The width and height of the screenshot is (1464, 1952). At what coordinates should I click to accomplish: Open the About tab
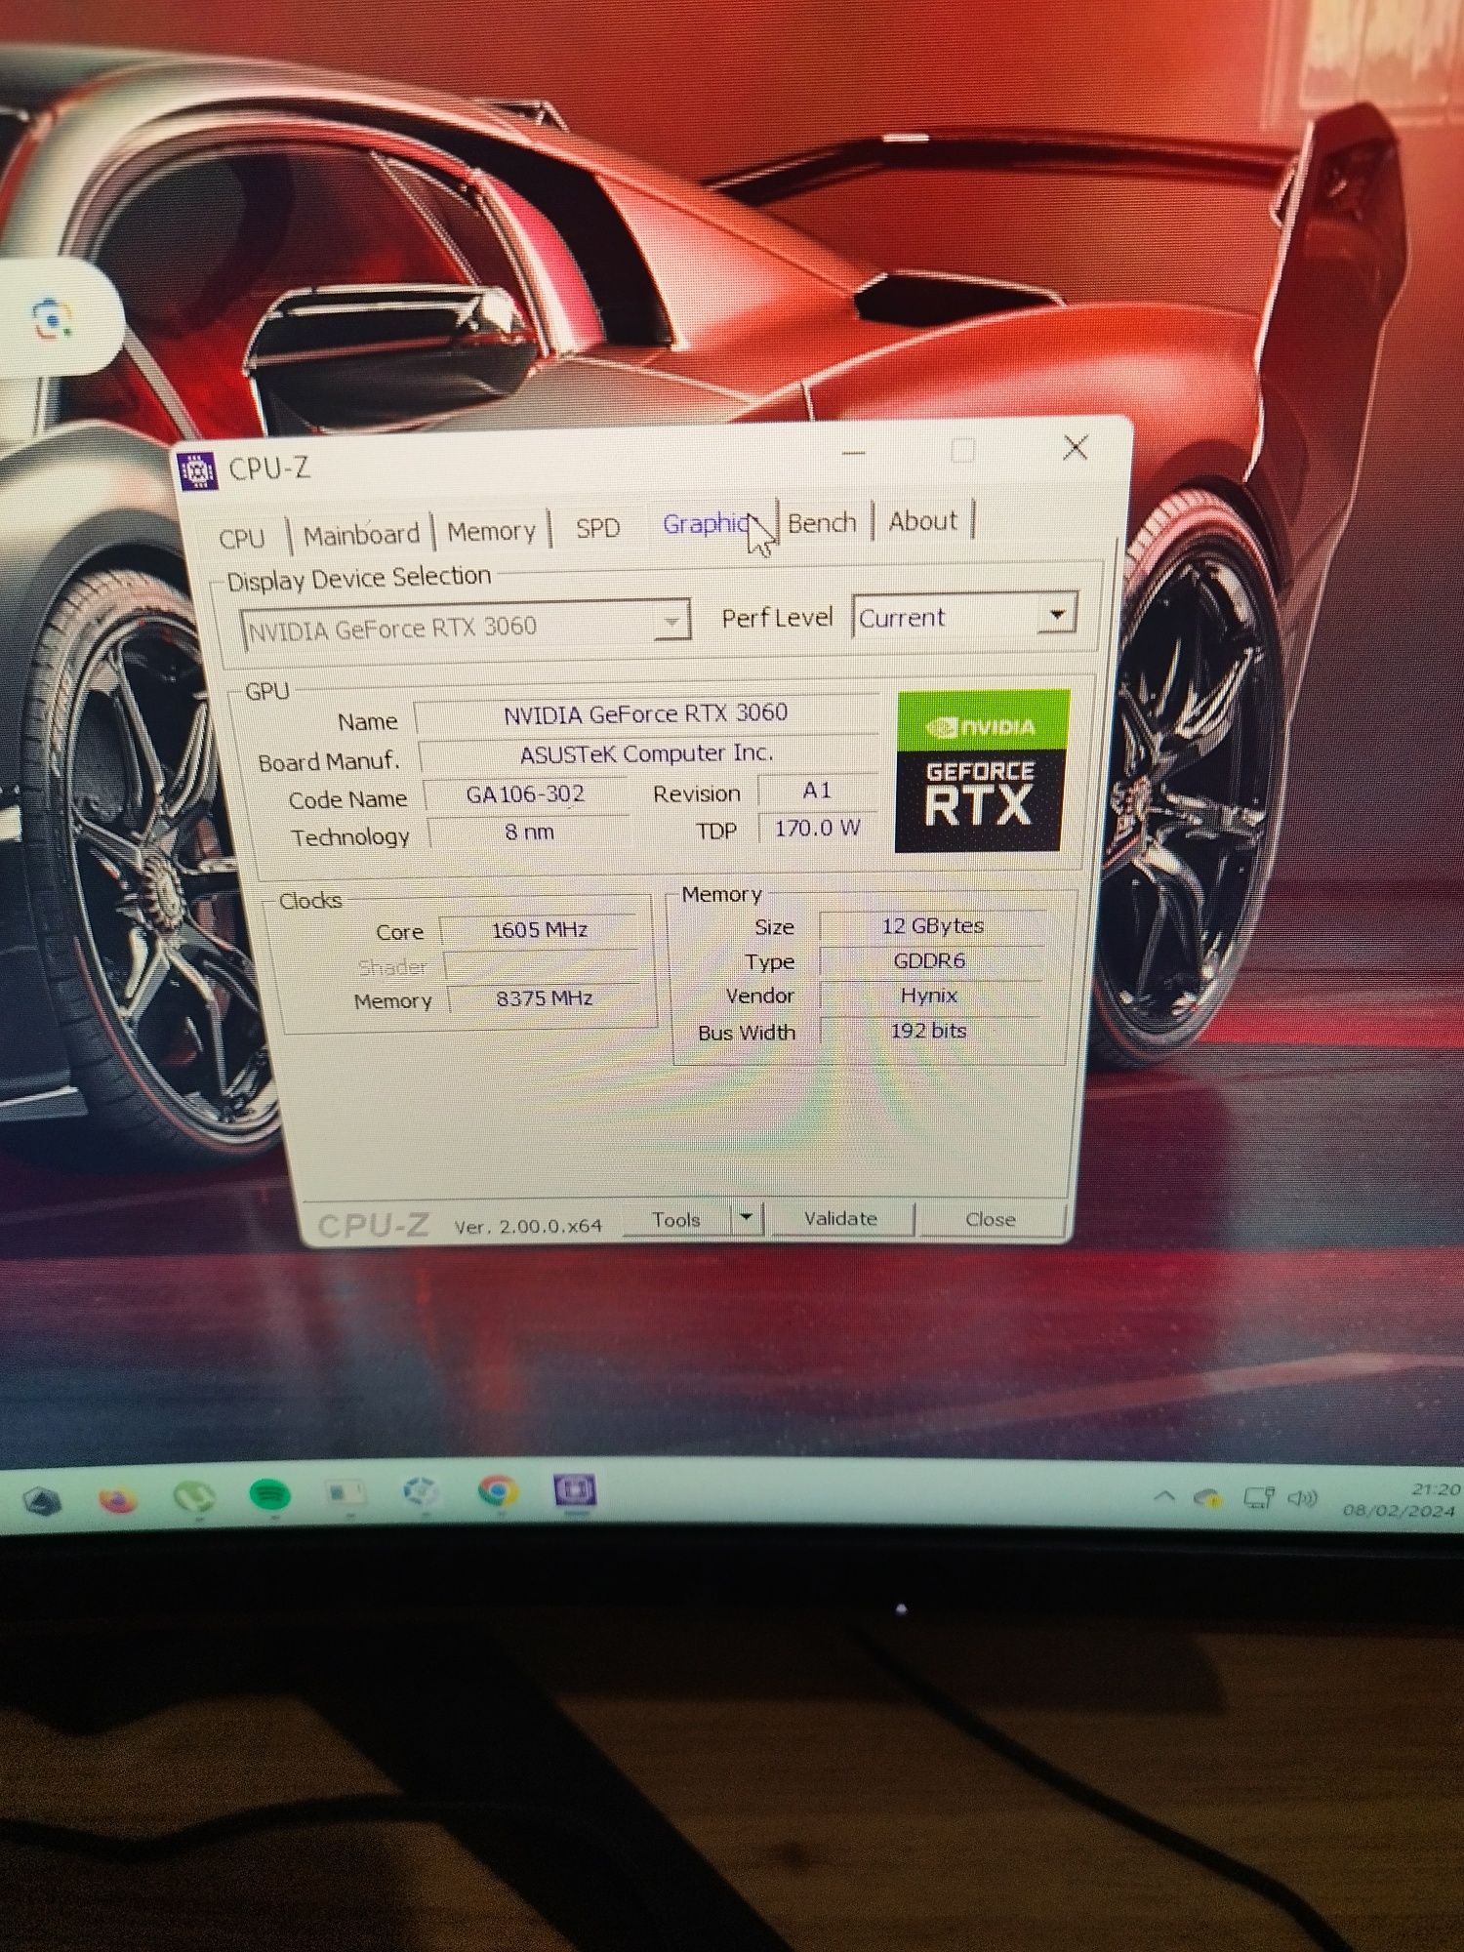point(922,521)
